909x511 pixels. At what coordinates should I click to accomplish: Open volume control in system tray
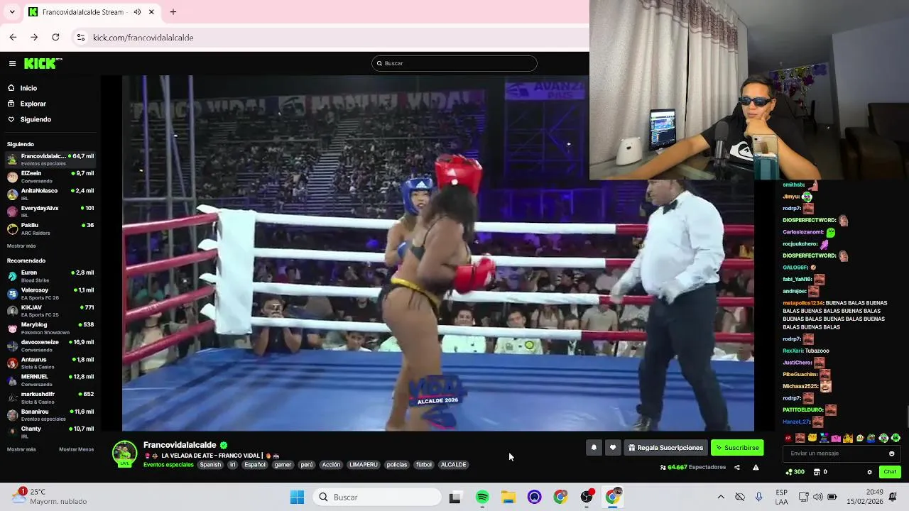[x=818, y=497]
